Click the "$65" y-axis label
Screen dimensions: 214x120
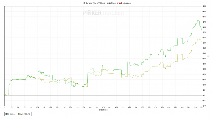pos(204,27)
